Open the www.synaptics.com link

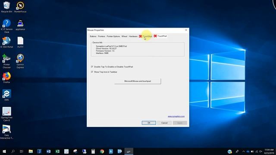tap(176, 116)
